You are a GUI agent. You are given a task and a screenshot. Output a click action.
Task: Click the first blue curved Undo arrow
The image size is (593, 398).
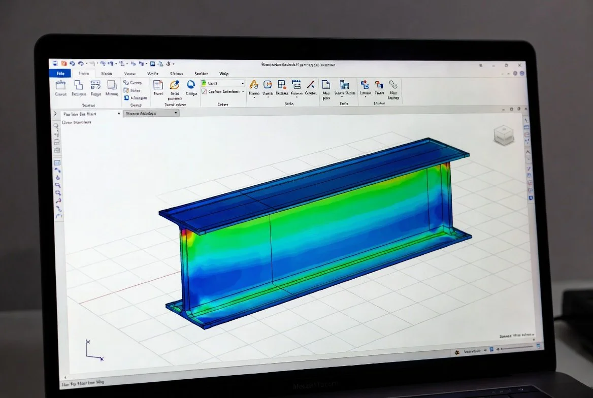coord(72,63)
